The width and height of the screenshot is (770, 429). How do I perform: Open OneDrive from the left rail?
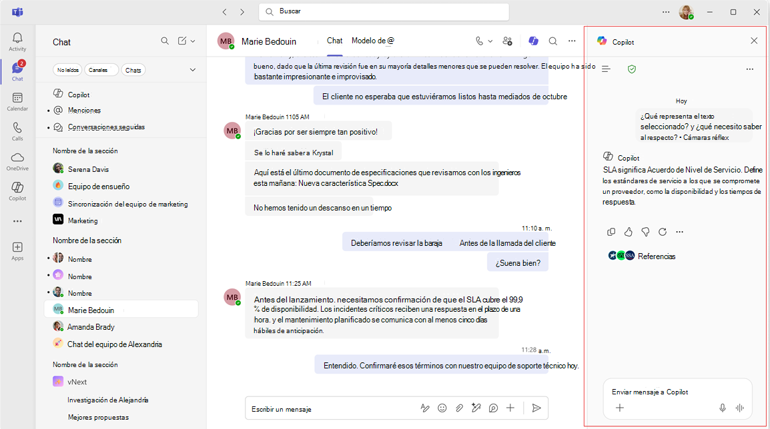[17, 162]
